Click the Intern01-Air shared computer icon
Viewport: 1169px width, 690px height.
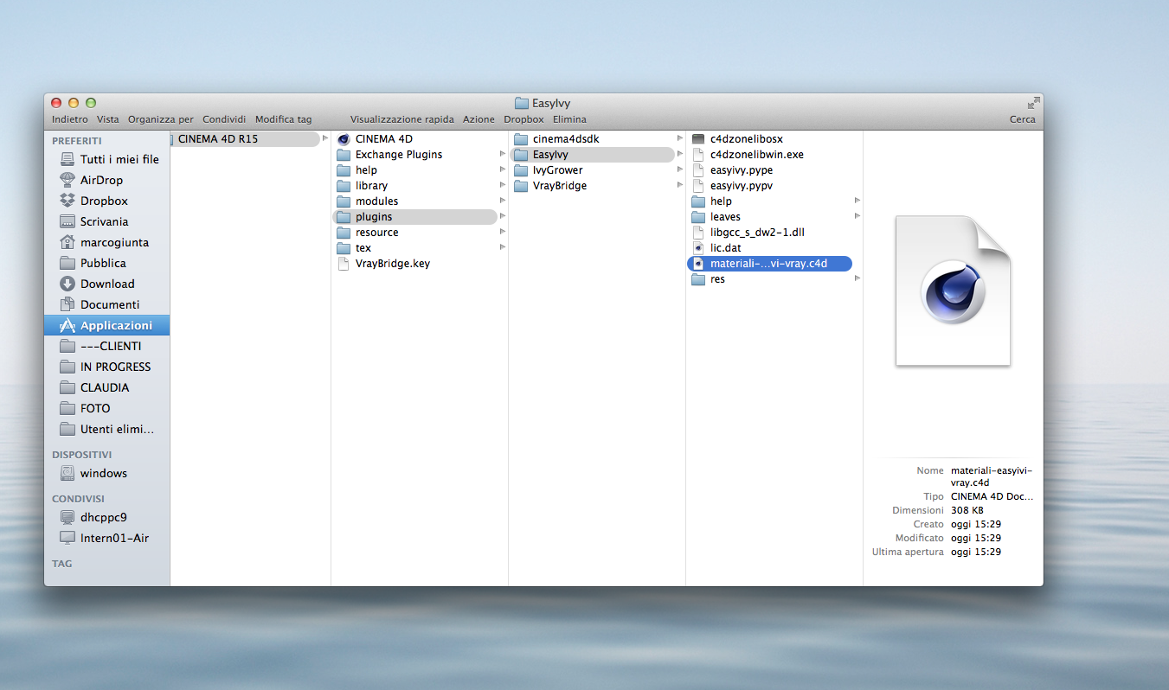[x=67, y=538]
